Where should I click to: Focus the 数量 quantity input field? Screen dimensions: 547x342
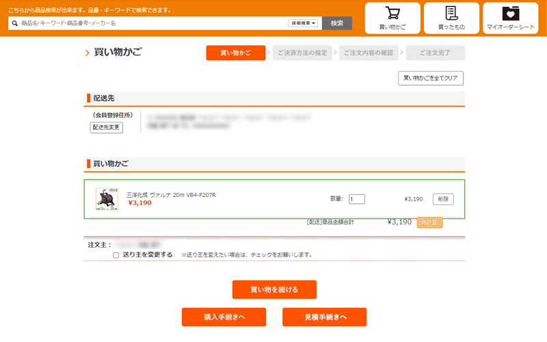[356, 199]
